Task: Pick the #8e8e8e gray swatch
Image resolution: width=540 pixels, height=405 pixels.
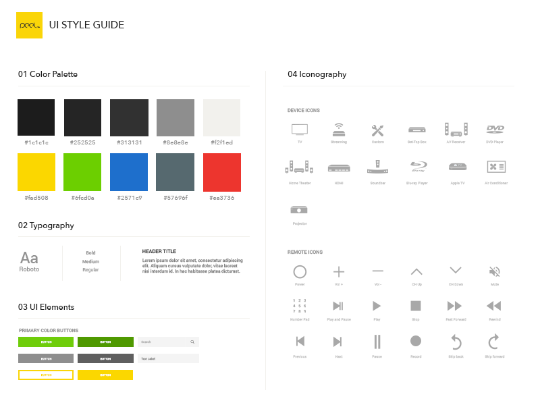Action: [175, 117]
